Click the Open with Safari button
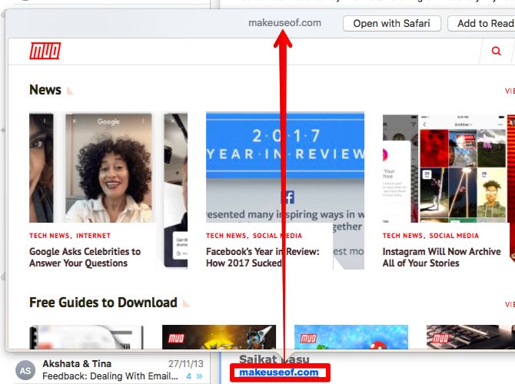Viewport: 515px width, 384px height. point(392,23)
